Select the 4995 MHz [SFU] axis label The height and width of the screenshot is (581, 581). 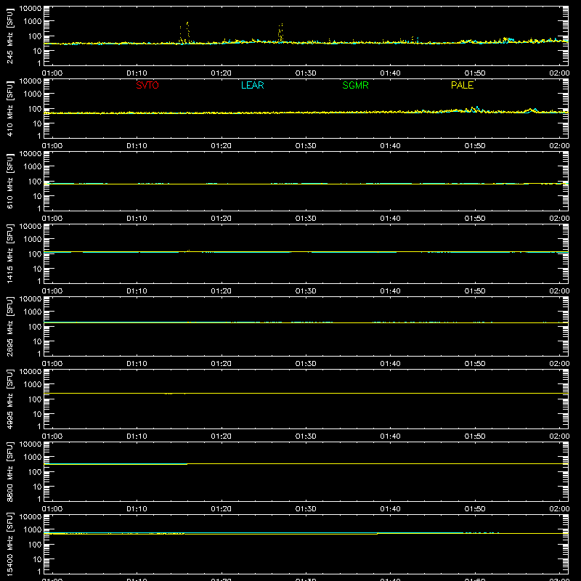(x=9, y=399)
